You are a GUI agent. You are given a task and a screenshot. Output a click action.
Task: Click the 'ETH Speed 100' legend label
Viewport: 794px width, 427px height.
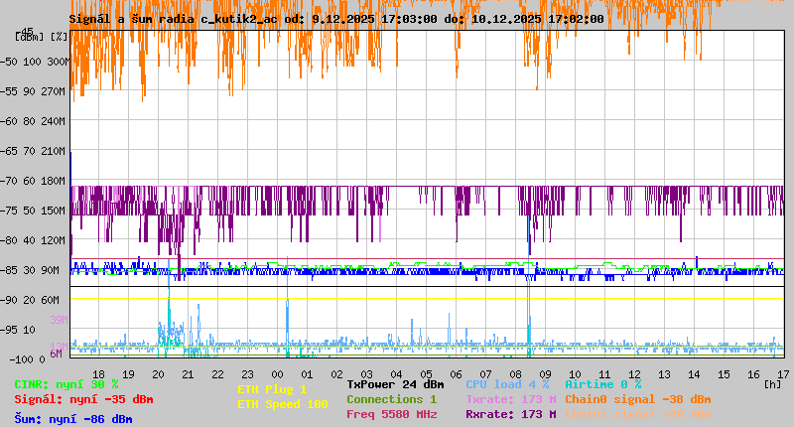point(283,404)
